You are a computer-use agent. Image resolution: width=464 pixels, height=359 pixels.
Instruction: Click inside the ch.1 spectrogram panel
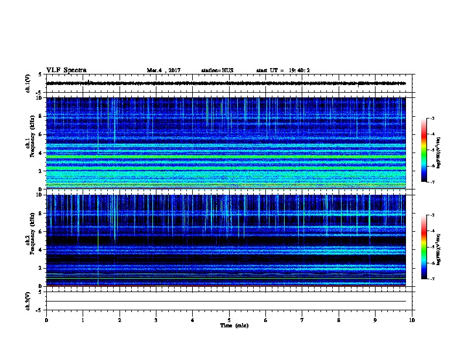[226, 143]
